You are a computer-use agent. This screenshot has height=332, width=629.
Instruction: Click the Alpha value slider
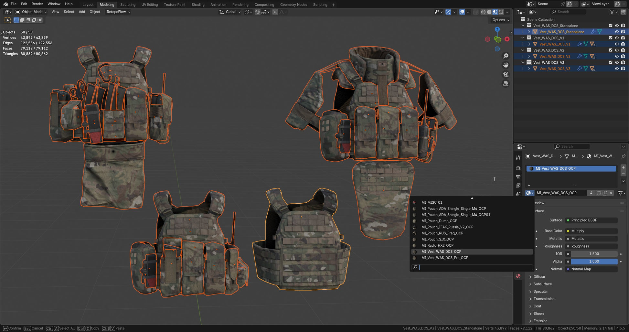tap(593, 262)
